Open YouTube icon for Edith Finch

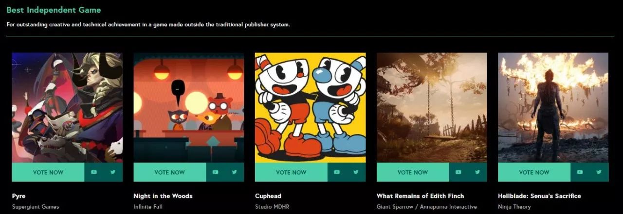click(x=458, y=172)
